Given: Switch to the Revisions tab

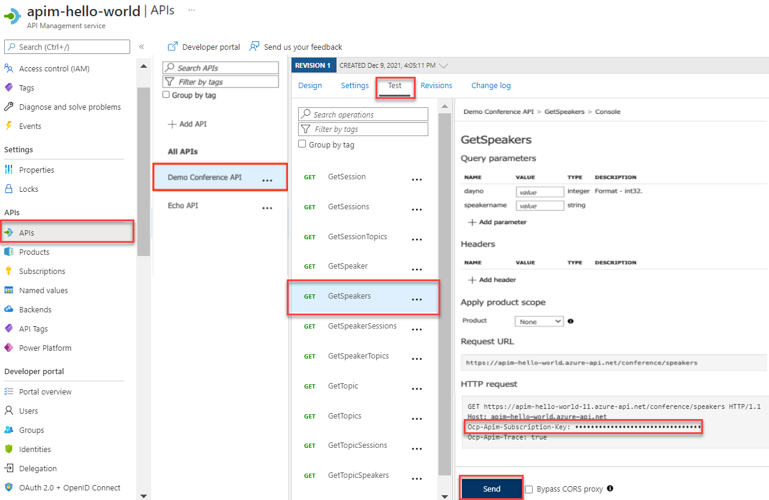Looking at the screenshot, I should pyautogui.click(x=437, y=86).
